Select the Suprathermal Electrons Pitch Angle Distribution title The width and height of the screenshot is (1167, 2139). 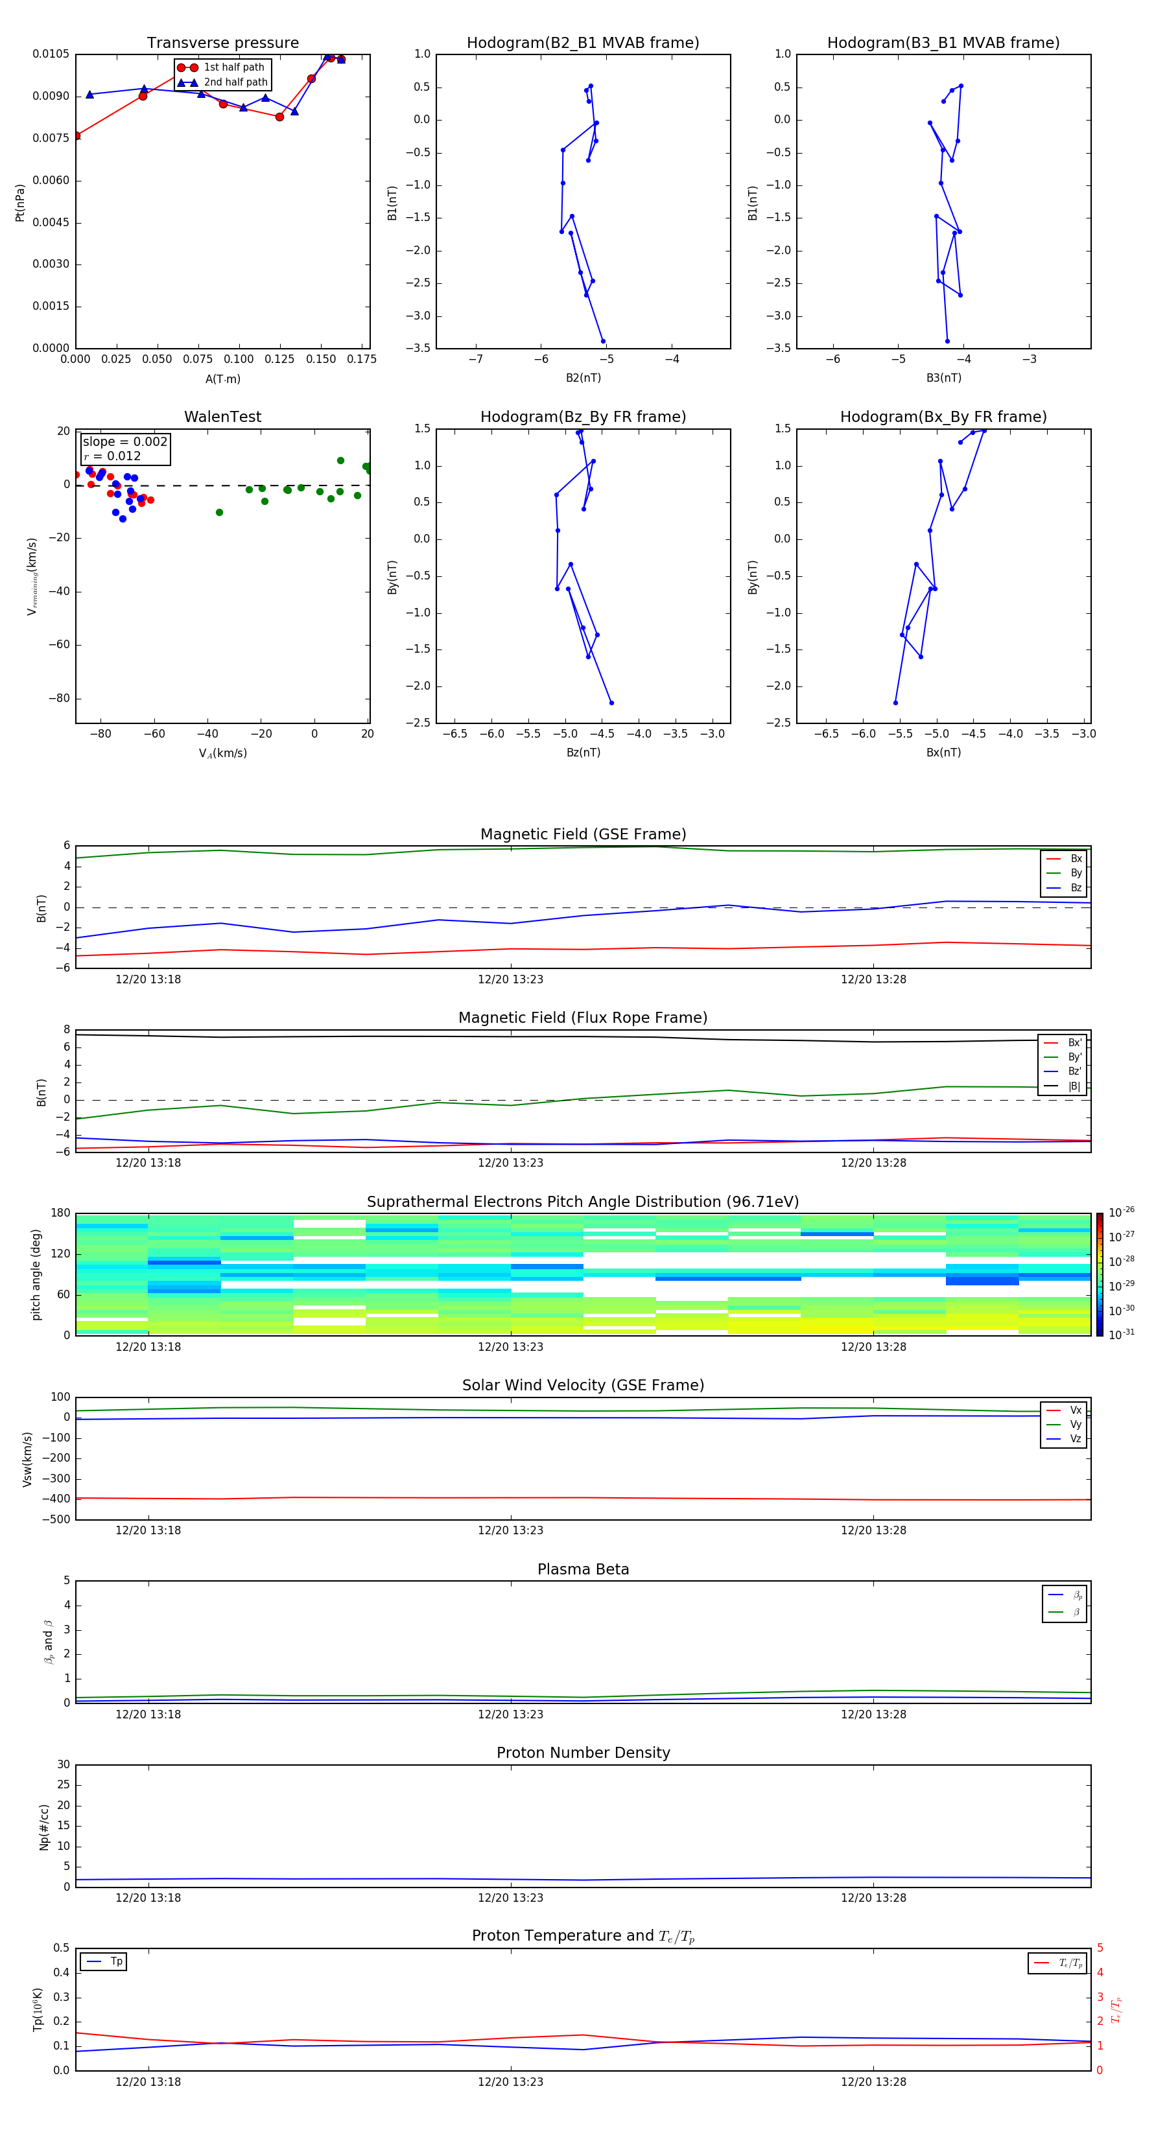pos(583,1202)
